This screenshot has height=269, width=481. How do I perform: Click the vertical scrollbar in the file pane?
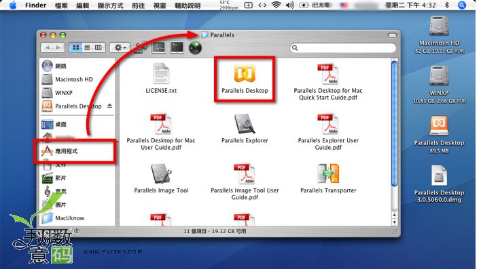point(394,123)
